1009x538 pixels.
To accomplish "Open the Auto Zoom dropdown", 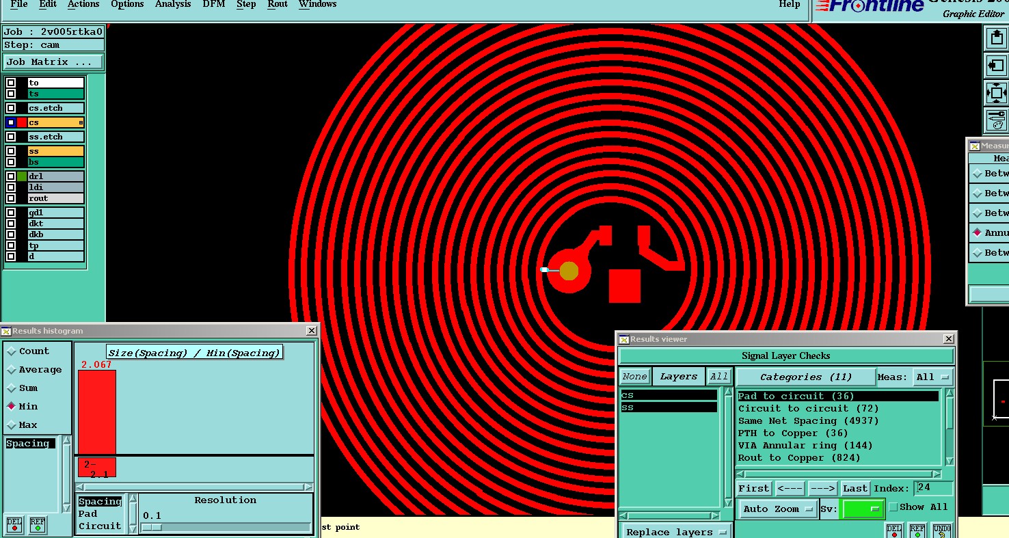I will coord(778,509).
